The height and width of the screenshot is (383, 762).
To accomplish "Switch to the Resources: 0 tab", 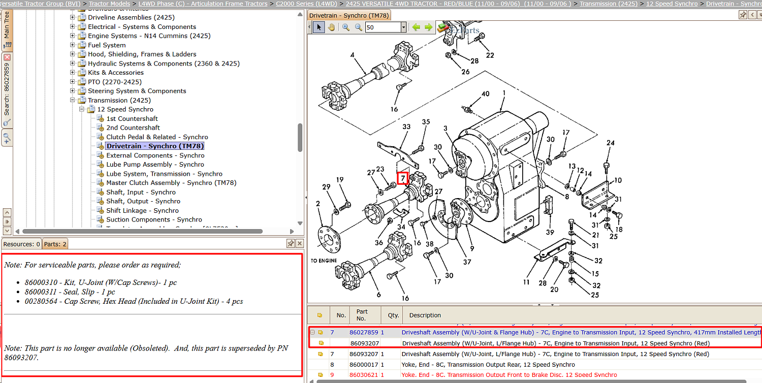I will point(21,244).
